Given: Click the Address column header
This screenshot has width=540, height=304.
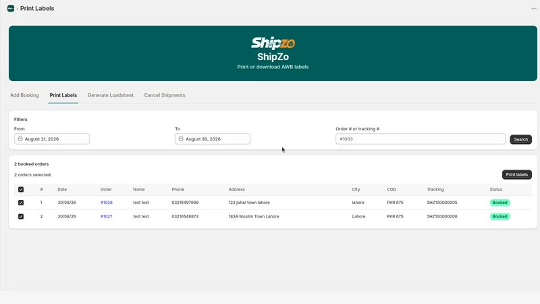Looking at the screenshot, I should (x=237, y=190).
